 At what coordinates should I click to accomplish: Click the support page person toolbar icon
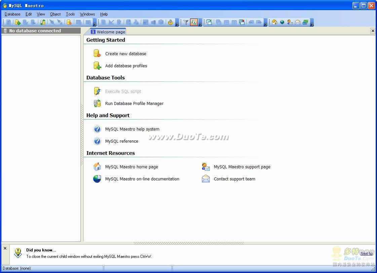[290, 23]
